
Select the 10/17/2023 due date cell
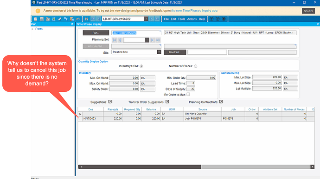(93, 119)
